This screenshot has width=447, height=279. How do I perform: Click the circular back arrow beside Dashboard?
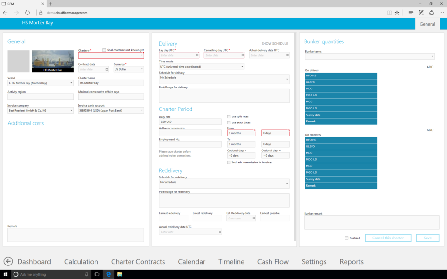pos(8,261)
